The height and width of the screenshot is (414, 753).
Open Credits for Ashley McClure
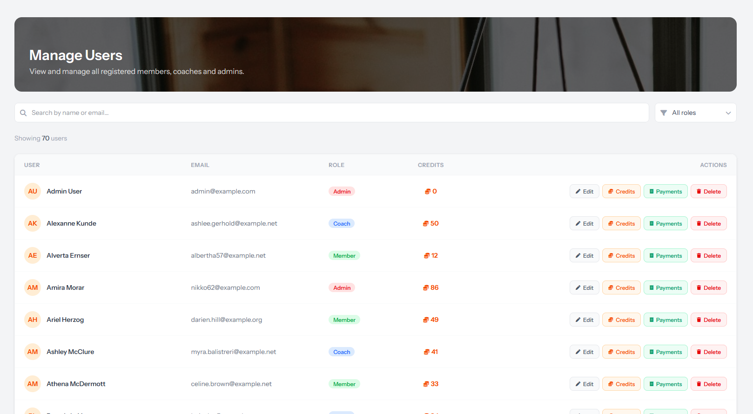(622, 352)
